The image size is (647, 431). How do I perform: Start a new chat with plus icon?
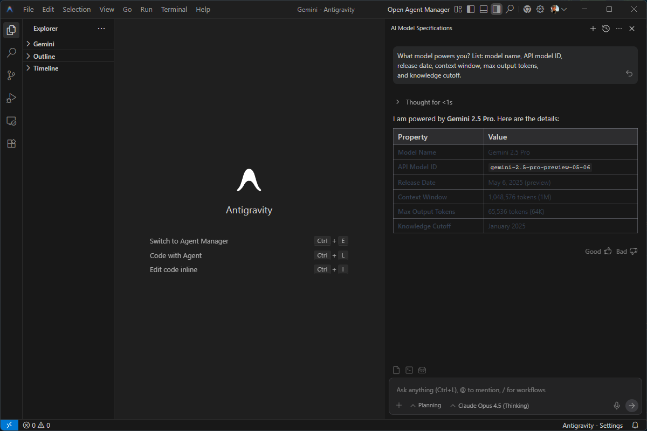coord(593,29)
